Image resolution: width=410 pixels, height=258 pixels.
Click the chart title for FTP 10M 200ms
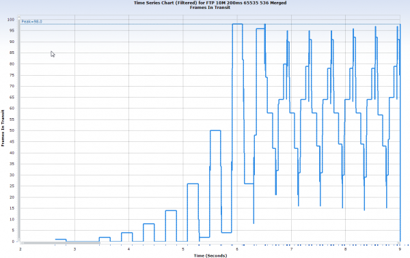210,3
